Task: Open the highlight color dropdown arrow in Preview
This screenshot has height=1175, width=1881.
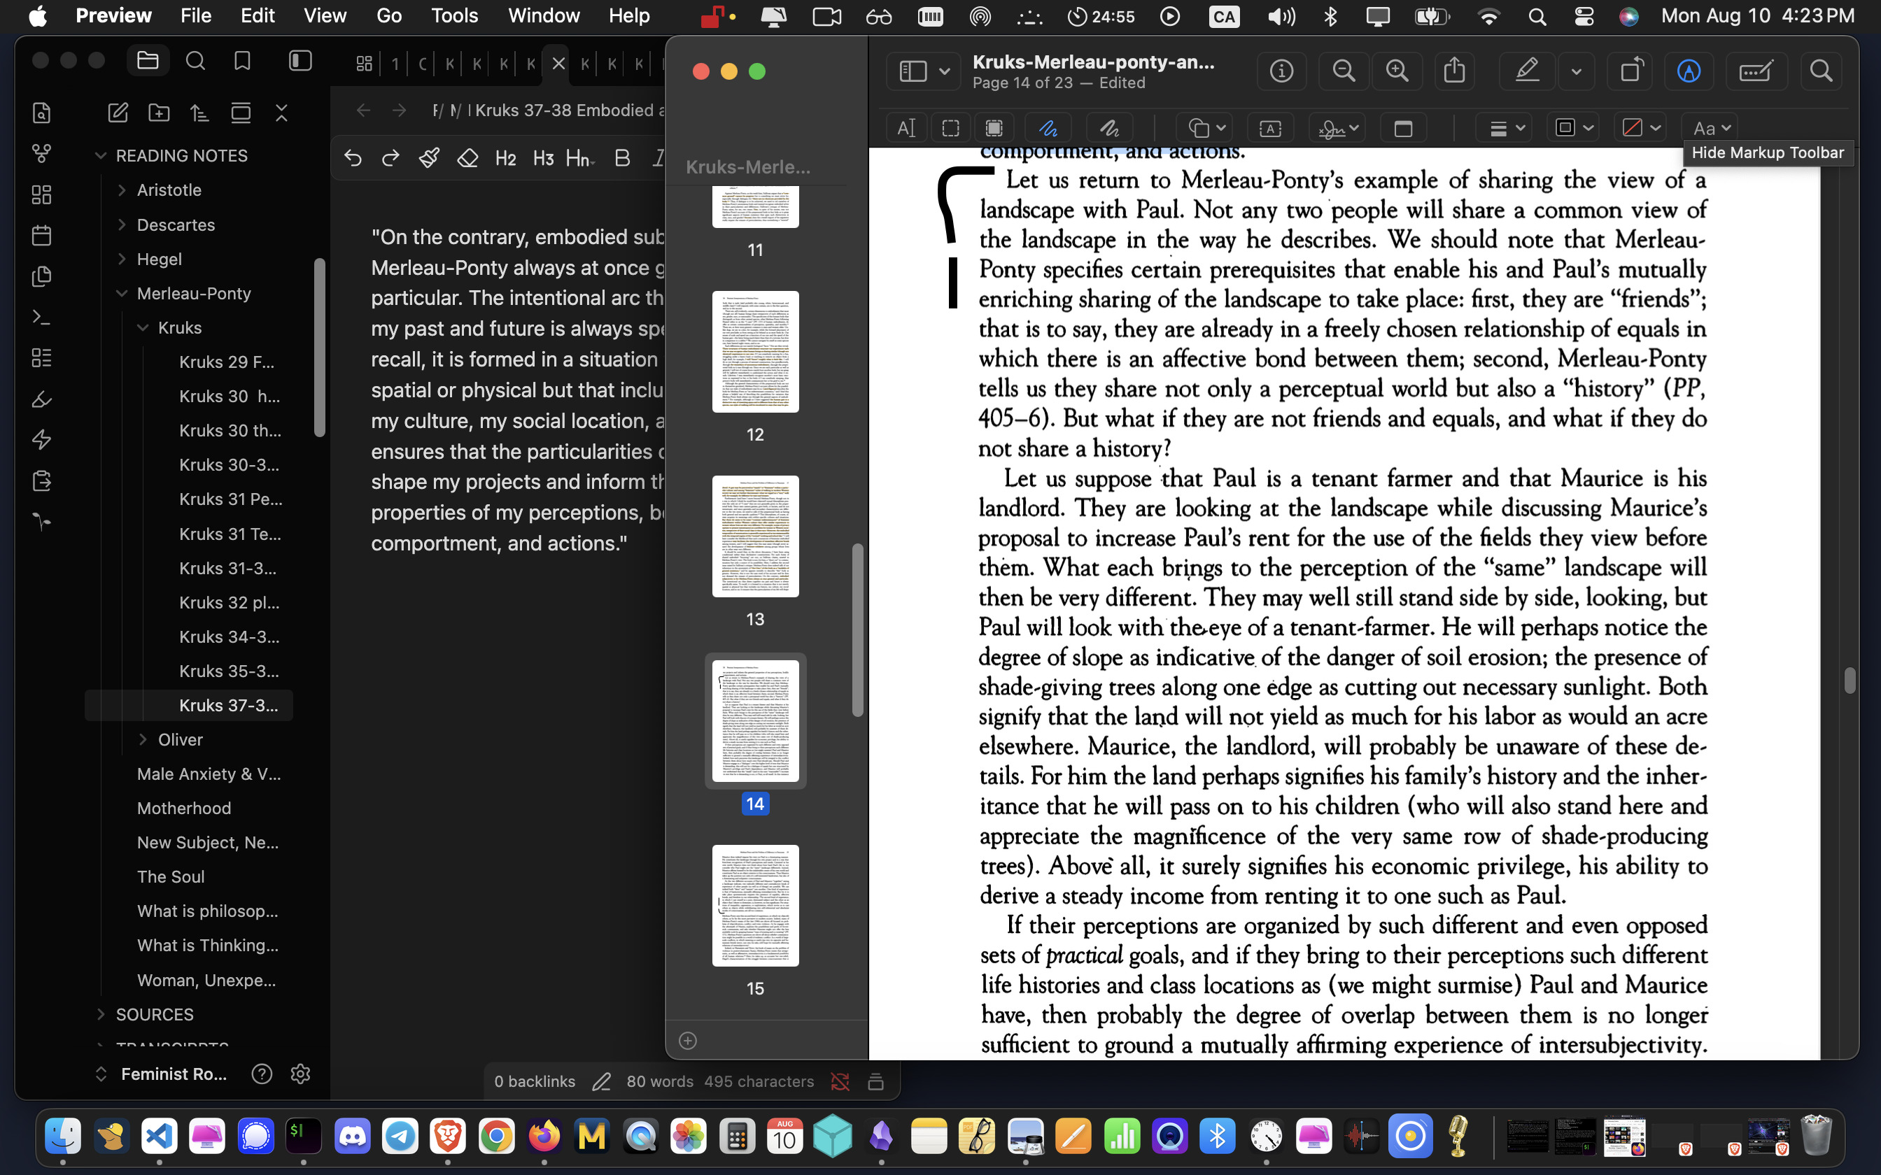Action: [1577, 71]
